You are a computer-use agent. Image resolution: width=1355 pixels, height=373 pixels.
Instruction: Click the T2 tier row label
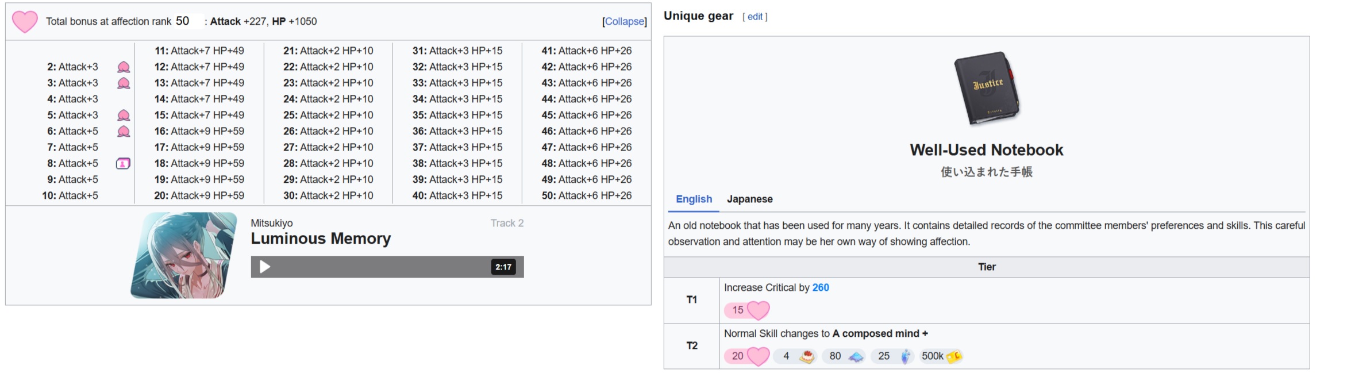pos(691,345)
